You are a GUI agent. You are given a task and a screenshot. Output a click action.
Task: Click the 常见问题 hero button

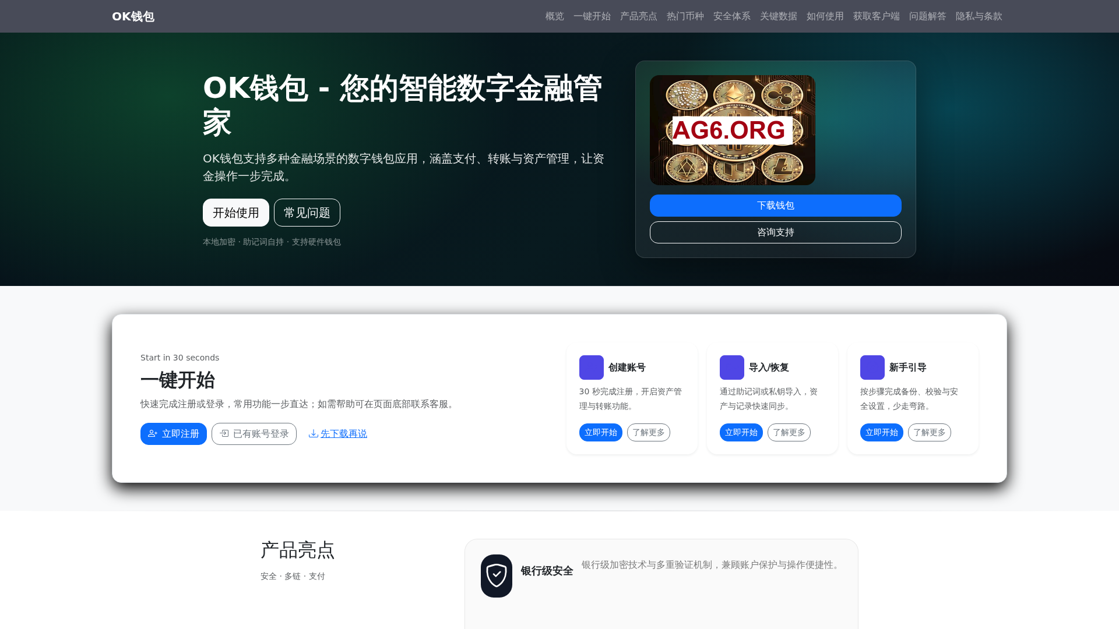307,213
